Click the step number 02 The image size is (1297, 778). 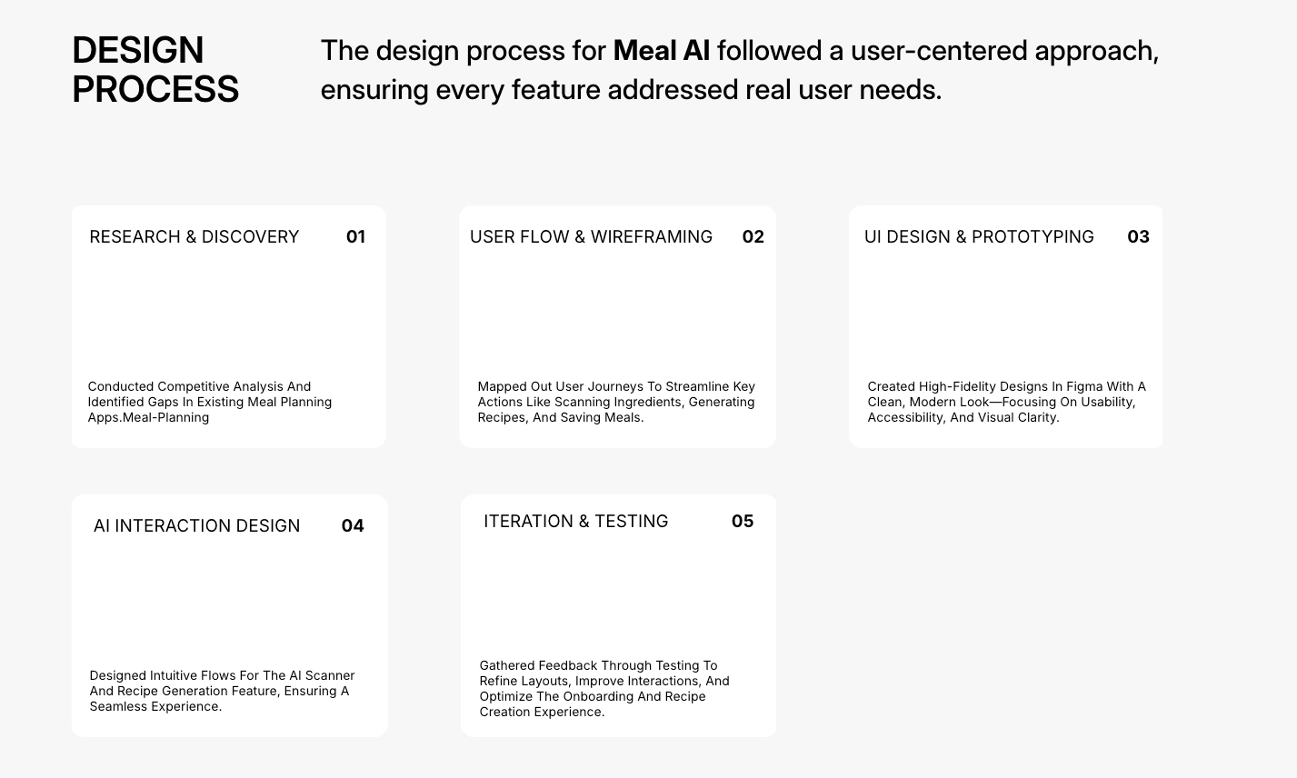(753, 237)
